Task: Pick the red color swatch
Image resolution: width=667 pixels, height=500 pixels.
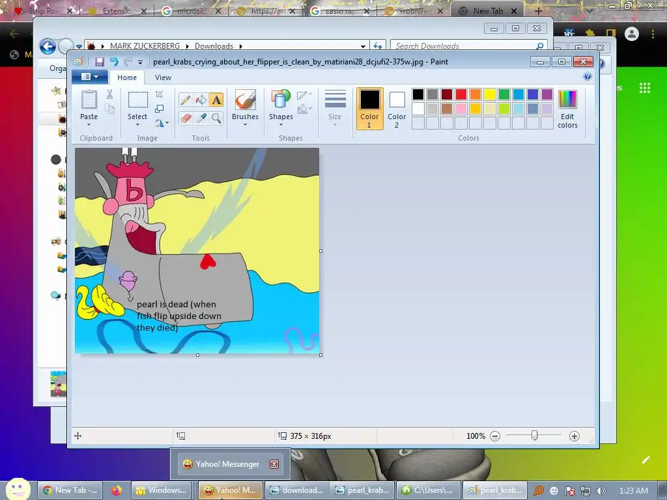Action: point(461,94)
